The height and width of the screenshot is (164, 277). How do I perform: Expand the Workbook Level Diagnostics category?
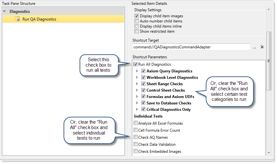coord(137,78)
